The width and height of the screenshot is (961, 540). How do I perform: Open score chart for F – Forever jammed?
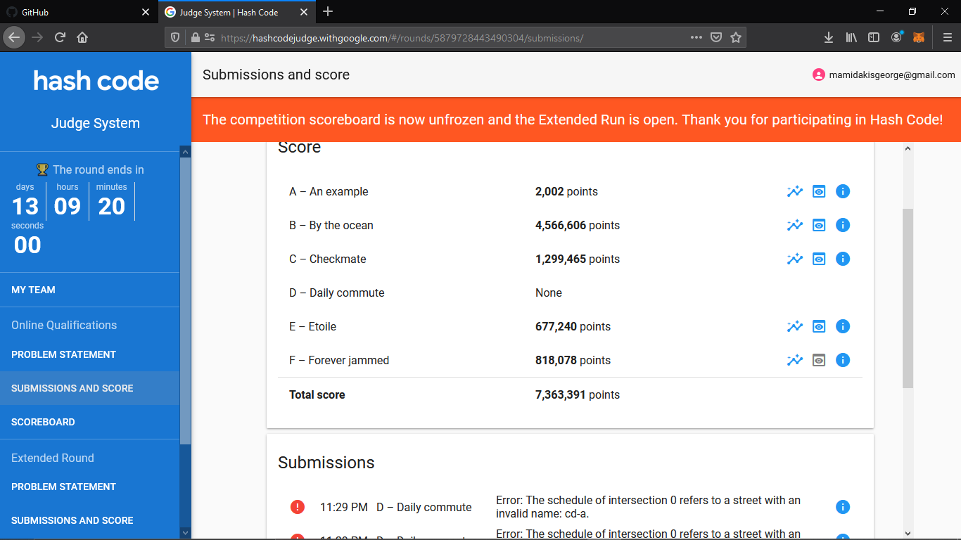point(795,360)
